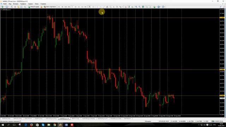
Task: Switch the chart to M15 timeframe
Action: click(x=66, y=7)
